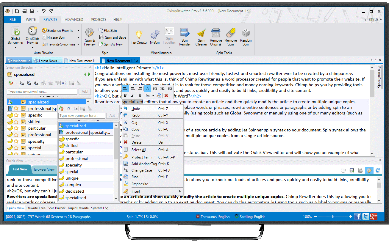Click Phrase Spin in the ribbon
The width and height of the screenshot is (389, 245).
click(x=54, y=37)
